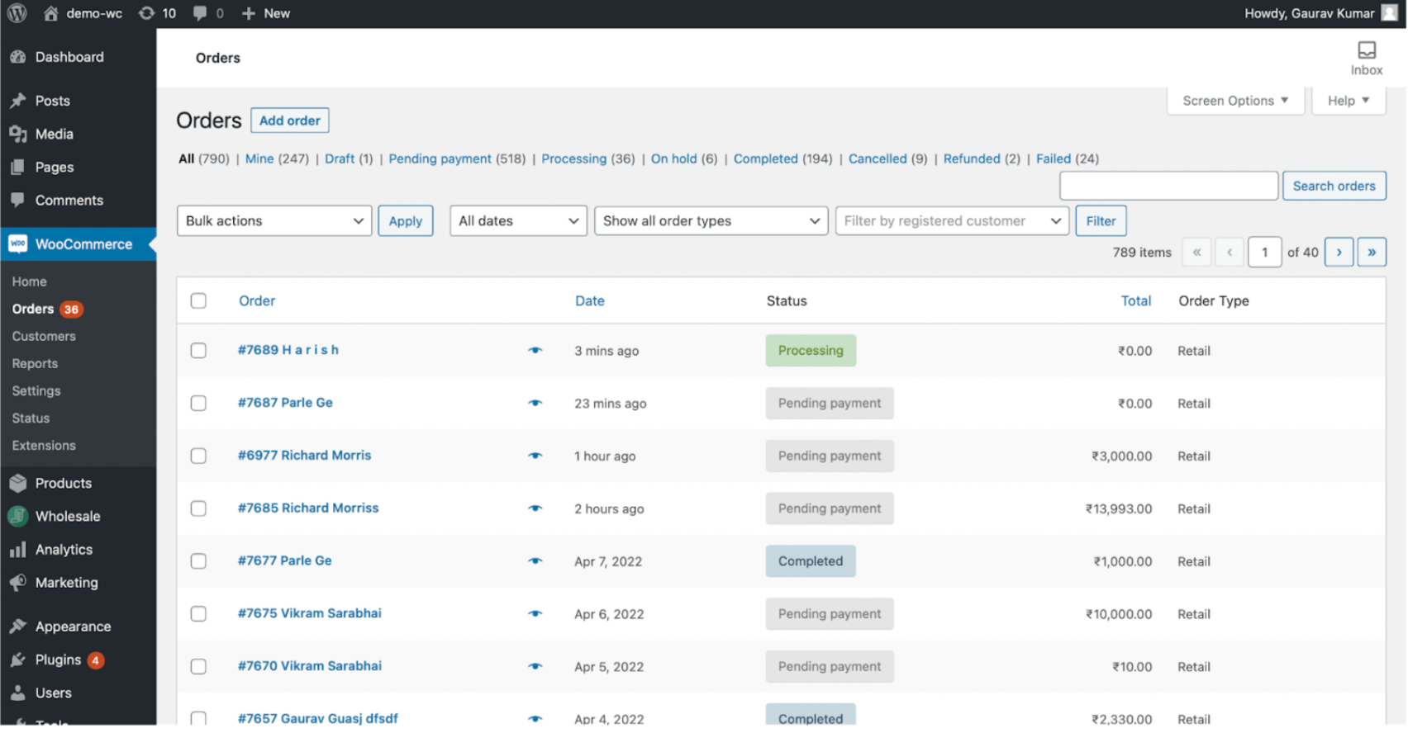Sort orders by Total column header

click(x=1136, y=300)
